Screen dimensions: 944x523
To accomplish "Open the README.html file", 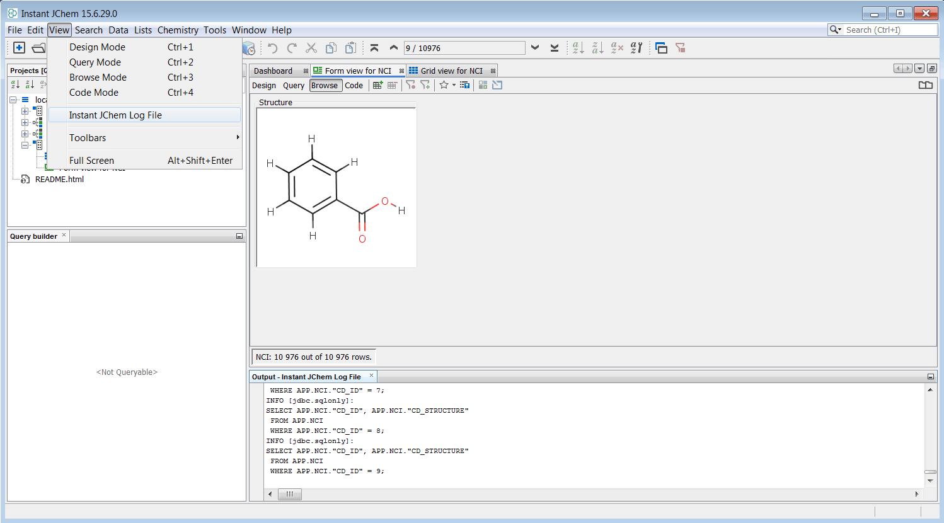I will click(59, 179).
